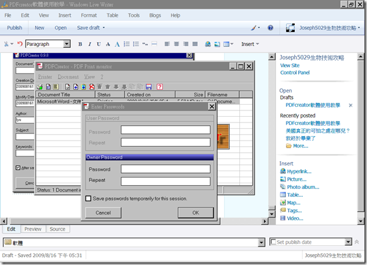
Task: Click the insert hyperlink globe toolbar icon
Action: click(x=208, y=44)
